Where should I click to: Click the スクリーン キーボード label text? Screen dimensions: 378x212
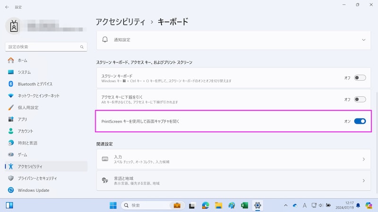(117, 76)
